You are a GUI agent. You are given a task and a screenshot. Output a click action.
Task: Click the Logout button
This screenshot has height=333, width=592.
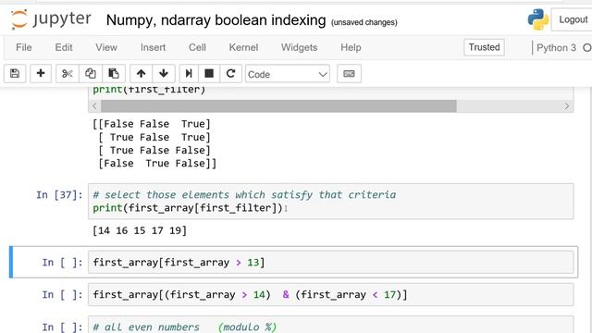click(x=573, y=19)
